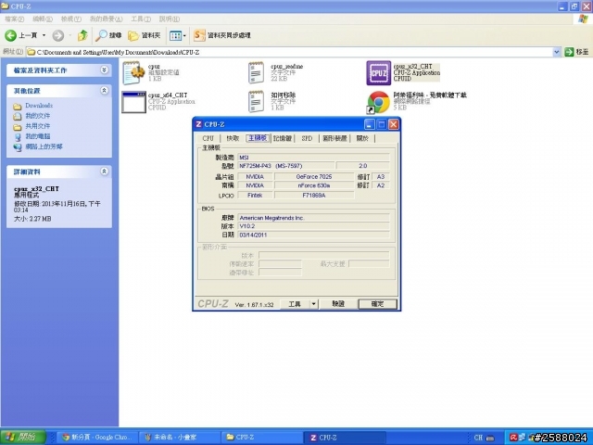Click the V10.2 BIOS version value

(x=313, y=226)
